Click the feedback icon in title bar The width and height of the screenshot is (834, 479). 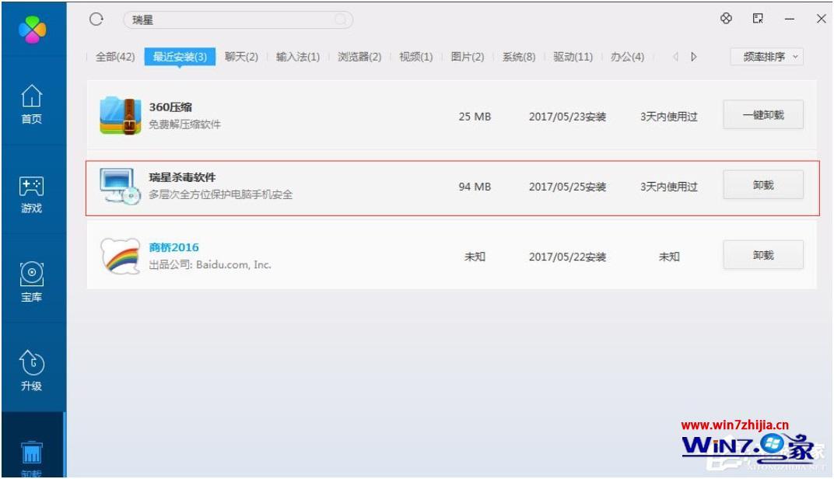[x=758, y=19]
